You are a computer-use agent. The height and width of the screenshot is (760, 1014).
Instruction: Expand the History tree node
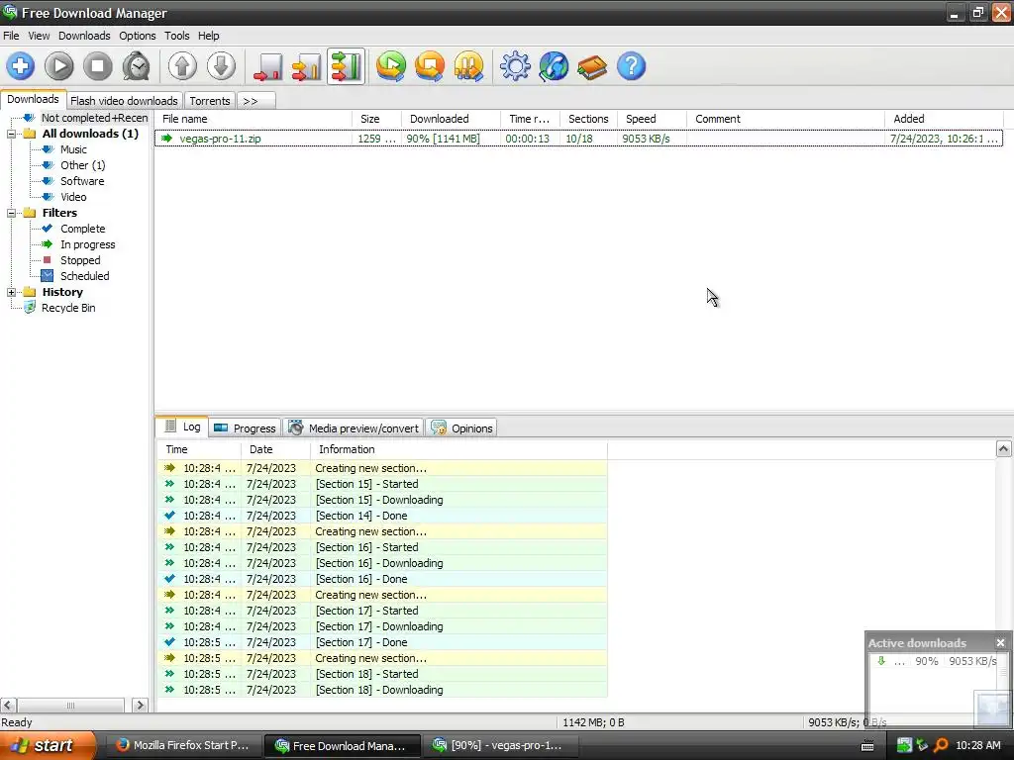(x=11, y=292)
